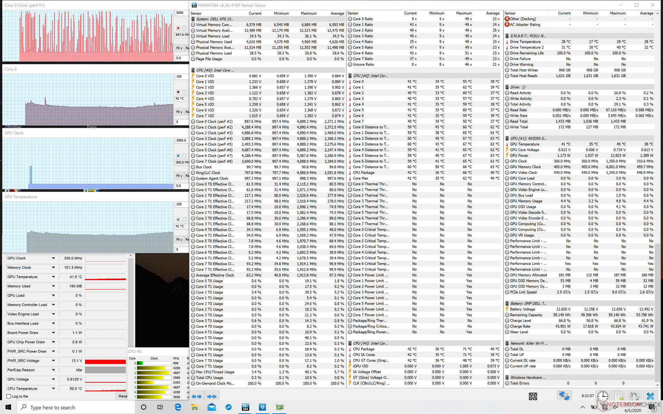Open the notification center icon
The image size is (663, 414).
[x=653, y=407]
